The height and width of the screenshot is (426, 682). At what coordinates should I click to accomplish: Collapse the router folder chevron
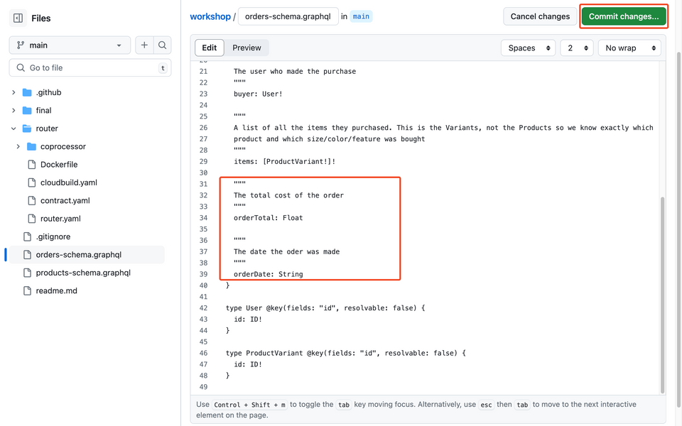(13, 129)
